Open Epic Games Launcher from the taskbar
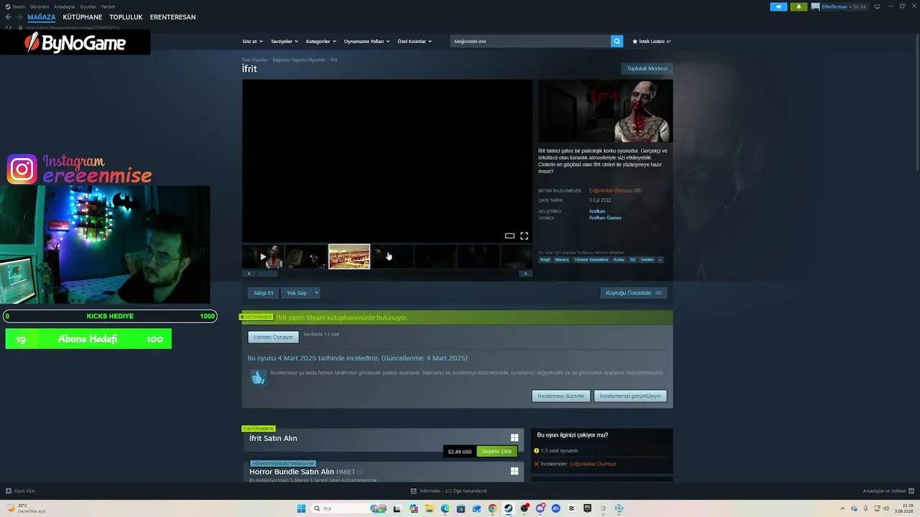This screenshot has width=920, height=517. pos(587,508)
